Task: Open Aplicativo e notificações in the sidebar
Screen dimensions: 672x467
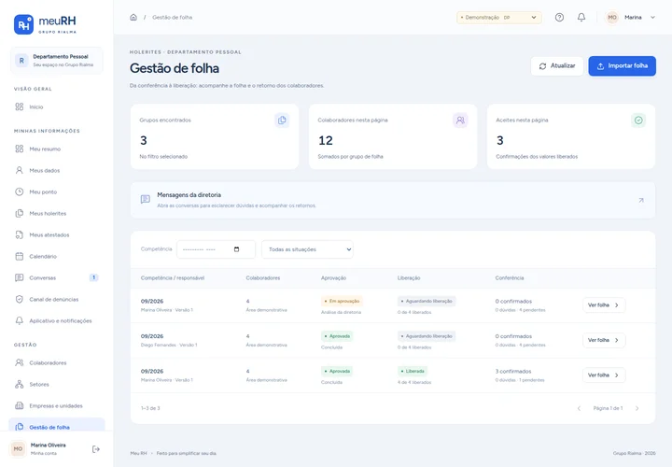Action: coord(57,320)
